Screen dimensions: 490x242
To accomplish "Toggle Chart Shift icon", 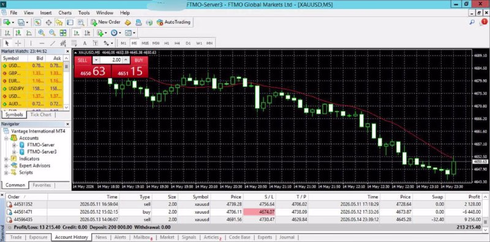I will [87, 33].
